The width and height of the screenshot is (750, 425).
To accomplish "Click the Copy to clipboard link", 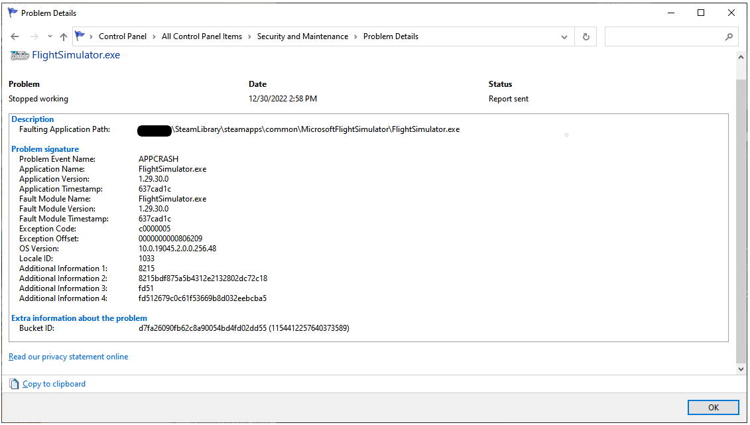I will tap(54, 384).
